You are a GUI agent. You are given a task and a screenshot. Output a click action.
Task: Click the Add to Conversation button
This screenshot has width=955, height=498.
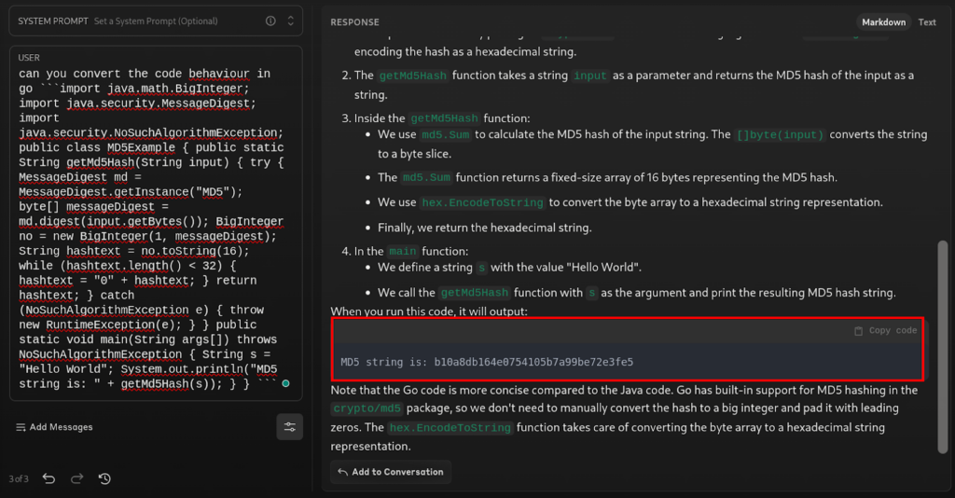tap(391, 472)
